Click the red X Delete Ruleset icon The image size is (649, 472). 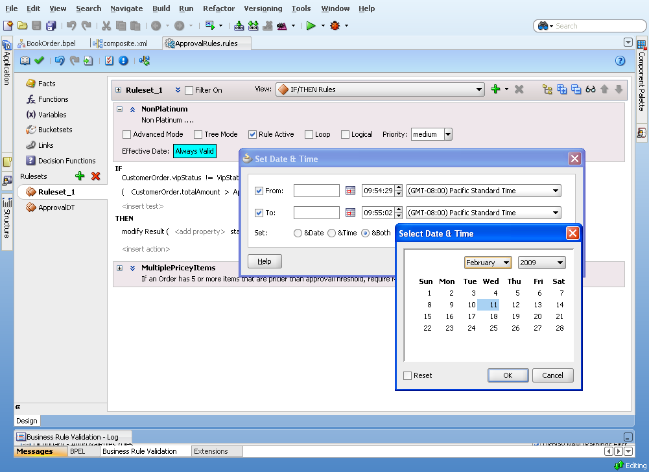pos(95,176)
